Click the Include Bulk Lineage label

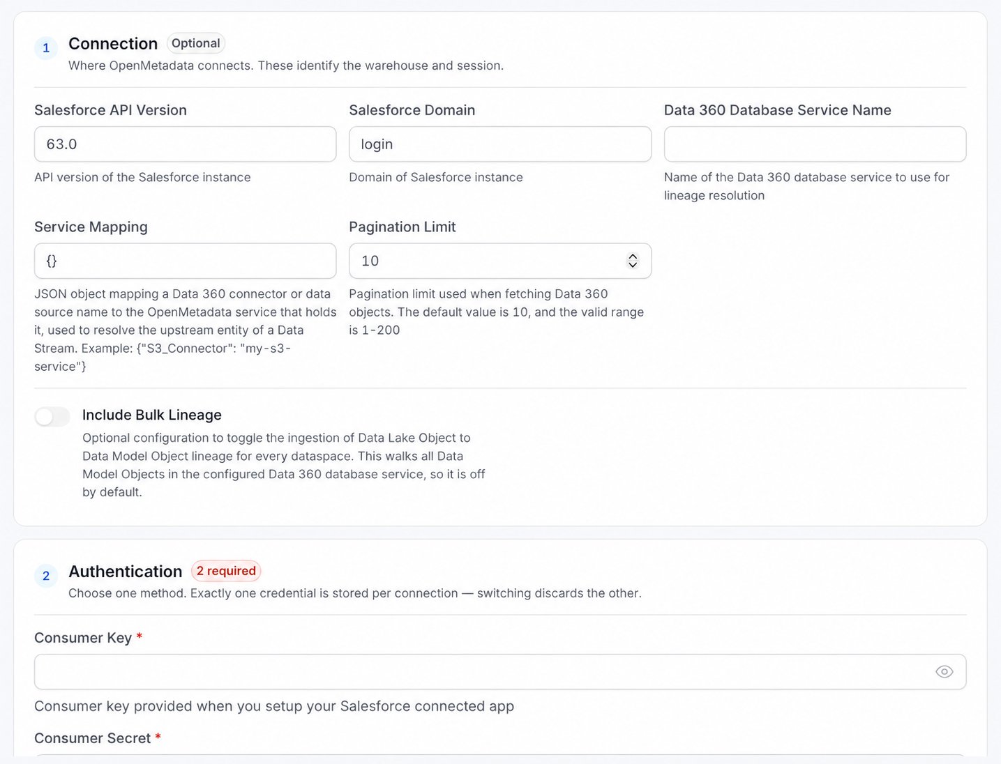tap(152, 415)
